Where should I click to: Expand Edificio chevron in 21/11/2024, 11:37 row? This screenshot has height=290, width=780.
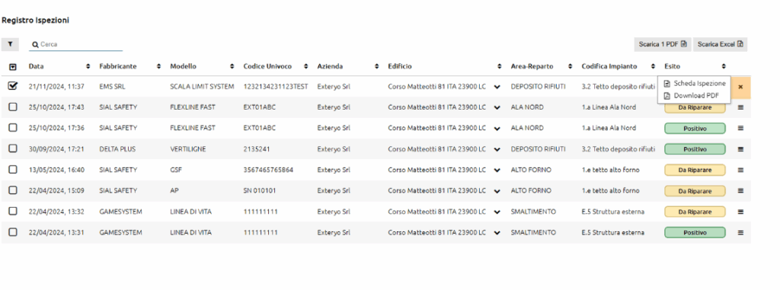tap(497, 87)
